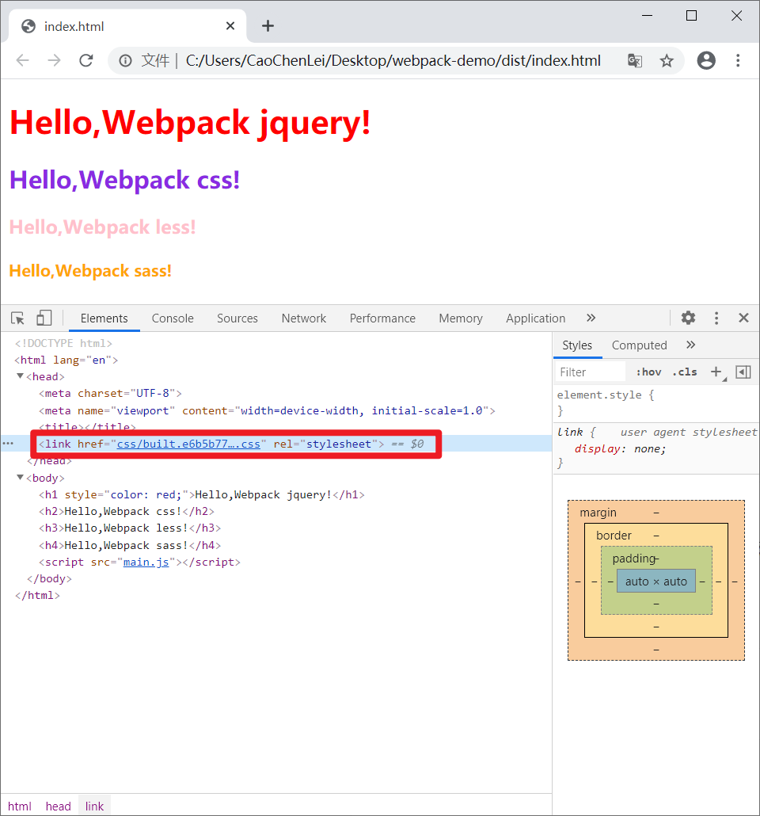Click the browser forward arrow

pos(54,60)
